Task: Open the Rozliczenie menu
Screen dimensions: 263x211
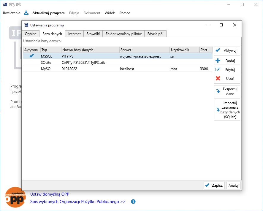Action: pyautogui.click(x=12, y=13)
